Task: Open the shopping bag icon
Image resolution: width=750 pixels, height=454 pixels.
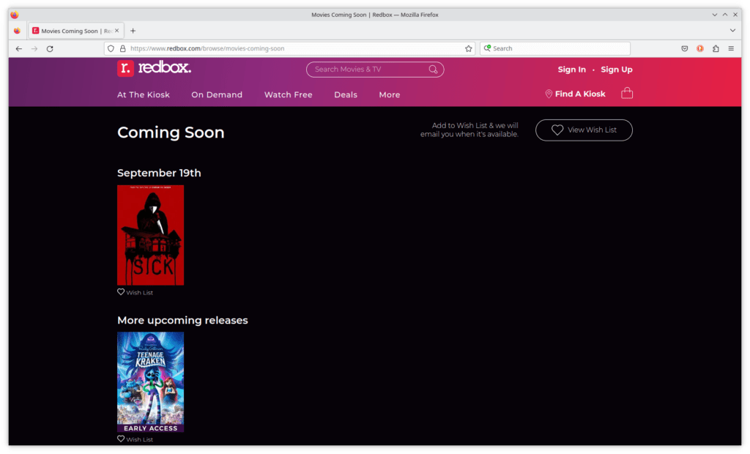Action: [627, 93]
